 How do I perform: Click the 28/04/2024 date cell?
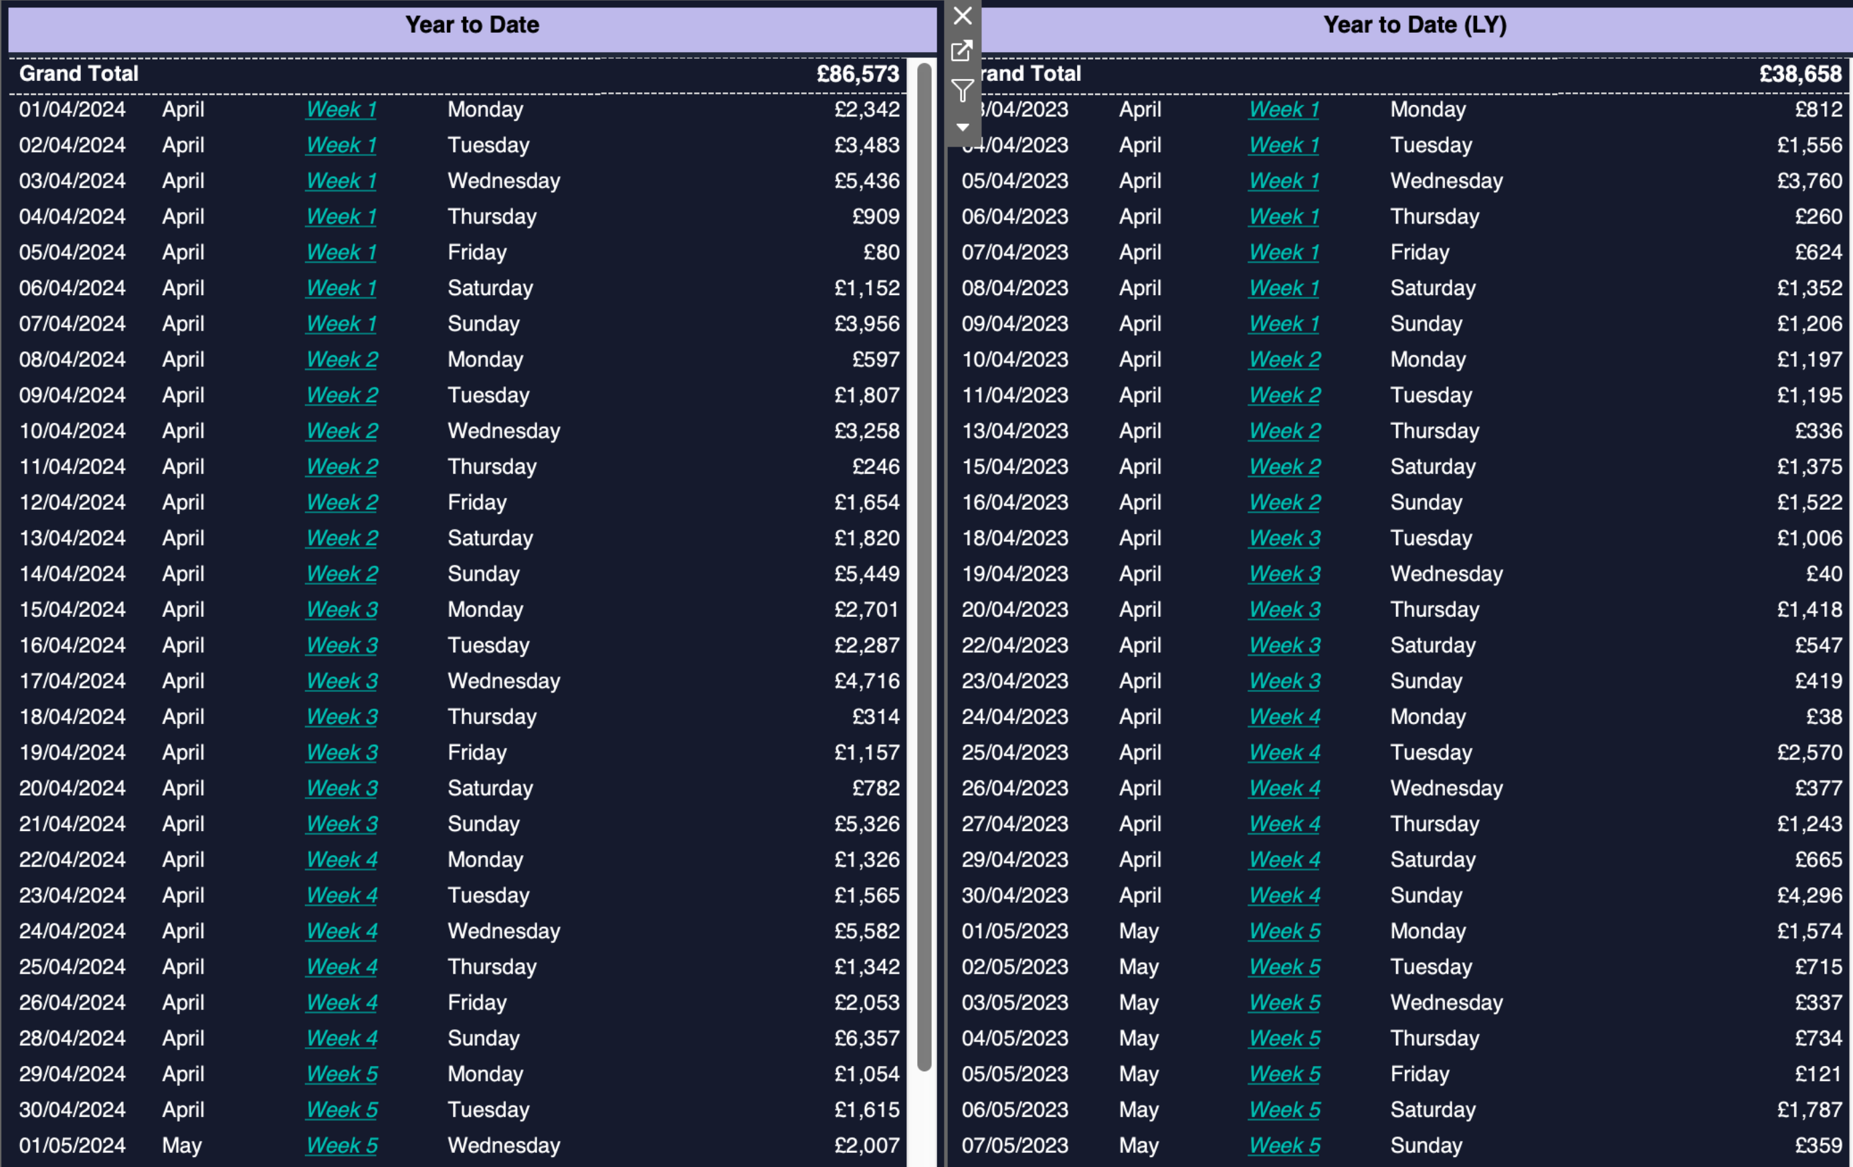[x=72, y=1039]
